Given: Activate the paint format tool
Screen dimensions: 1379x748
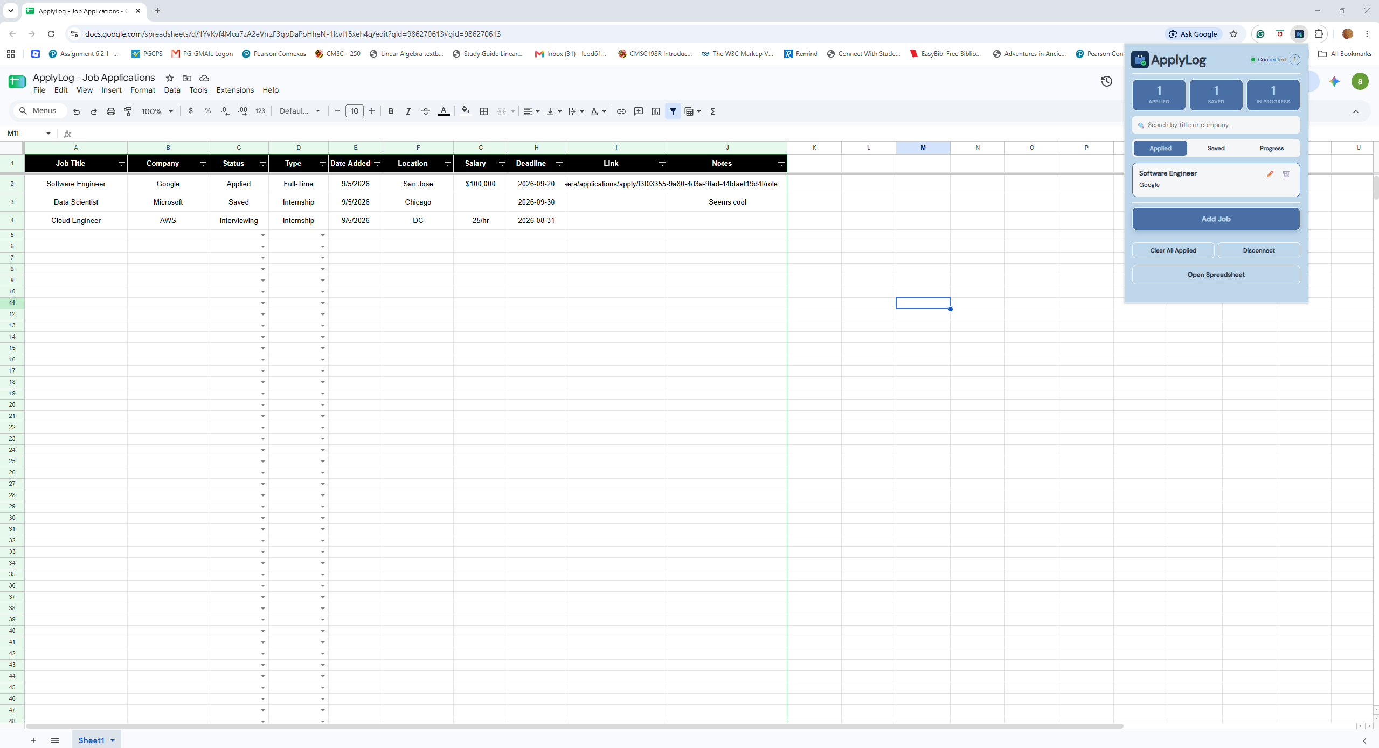Looking at the screenshot, I should point(128,111).
